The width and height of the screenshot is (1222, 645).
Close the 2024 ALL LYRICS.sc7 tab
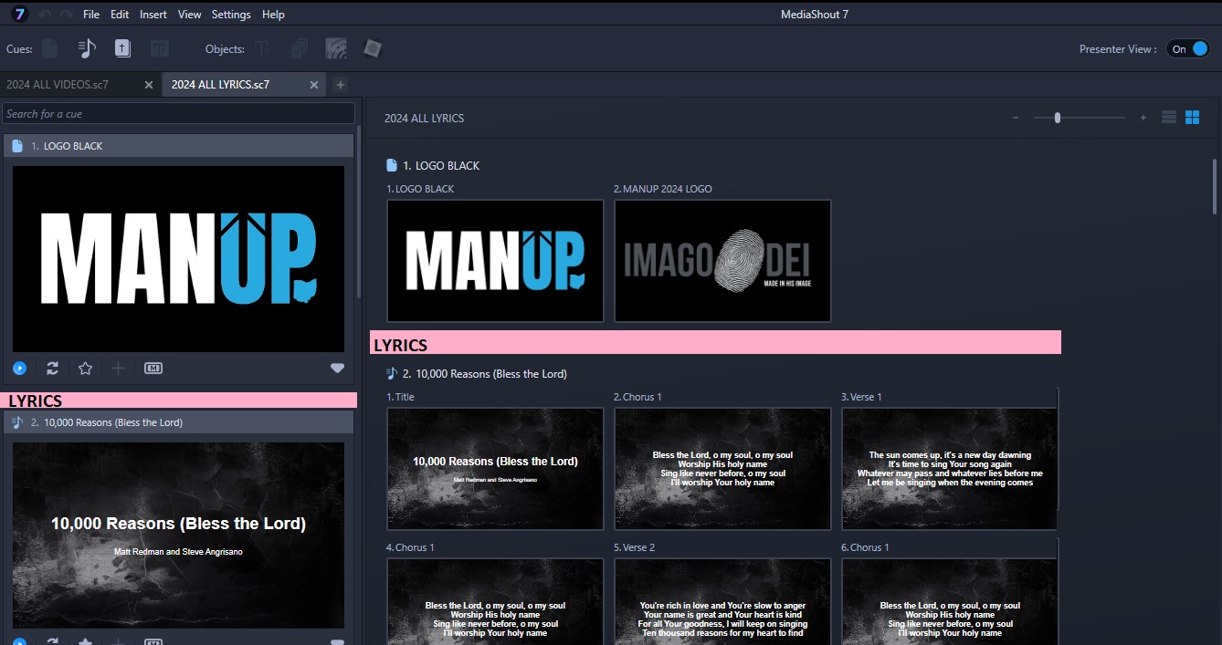[x=314, y=85]
